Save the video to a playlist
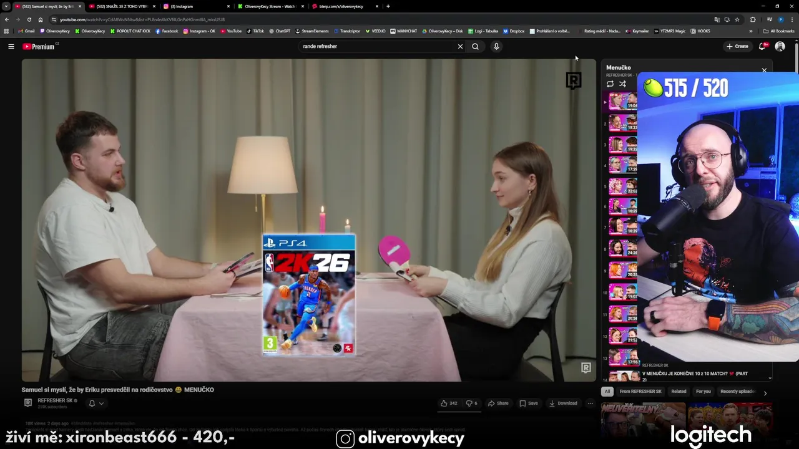 (x=529, y=403)
